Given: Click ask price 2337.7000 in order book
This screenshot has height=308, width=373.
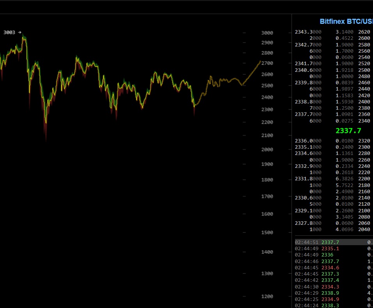Looking at the screenshot, I should pos(308,114).
